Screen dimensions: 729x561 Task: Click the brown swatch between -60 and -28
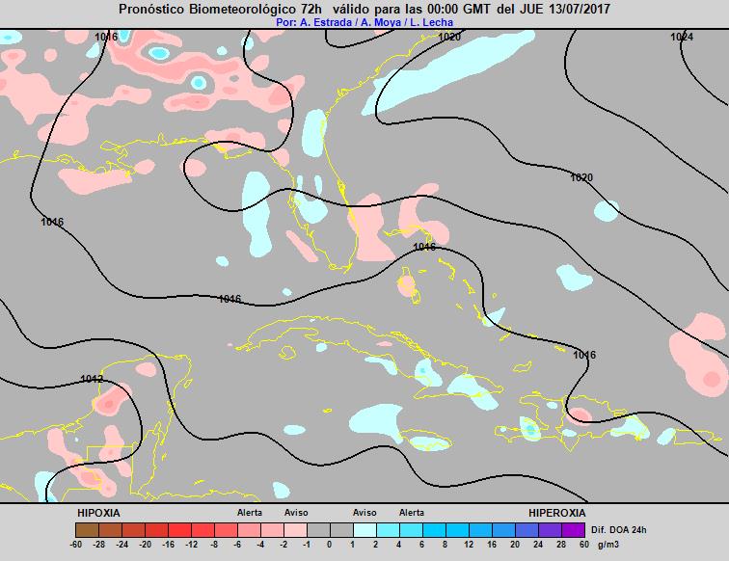pos(87,530)
